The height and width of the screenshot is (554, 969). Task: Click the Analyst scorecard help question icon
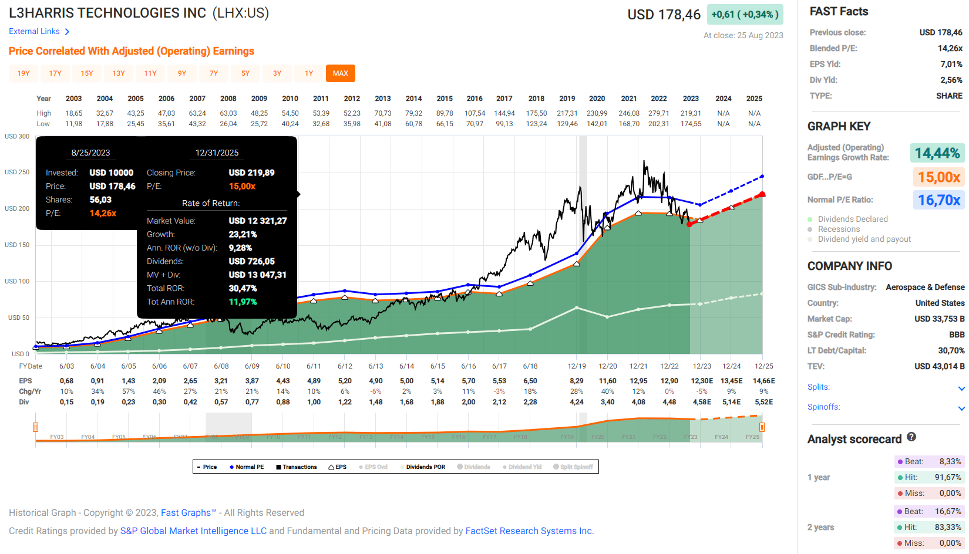[911, 437]
